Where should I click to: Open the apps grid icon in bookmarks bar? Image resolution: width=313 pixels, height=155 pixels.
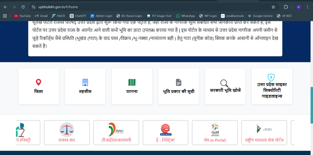click(5, 16)
